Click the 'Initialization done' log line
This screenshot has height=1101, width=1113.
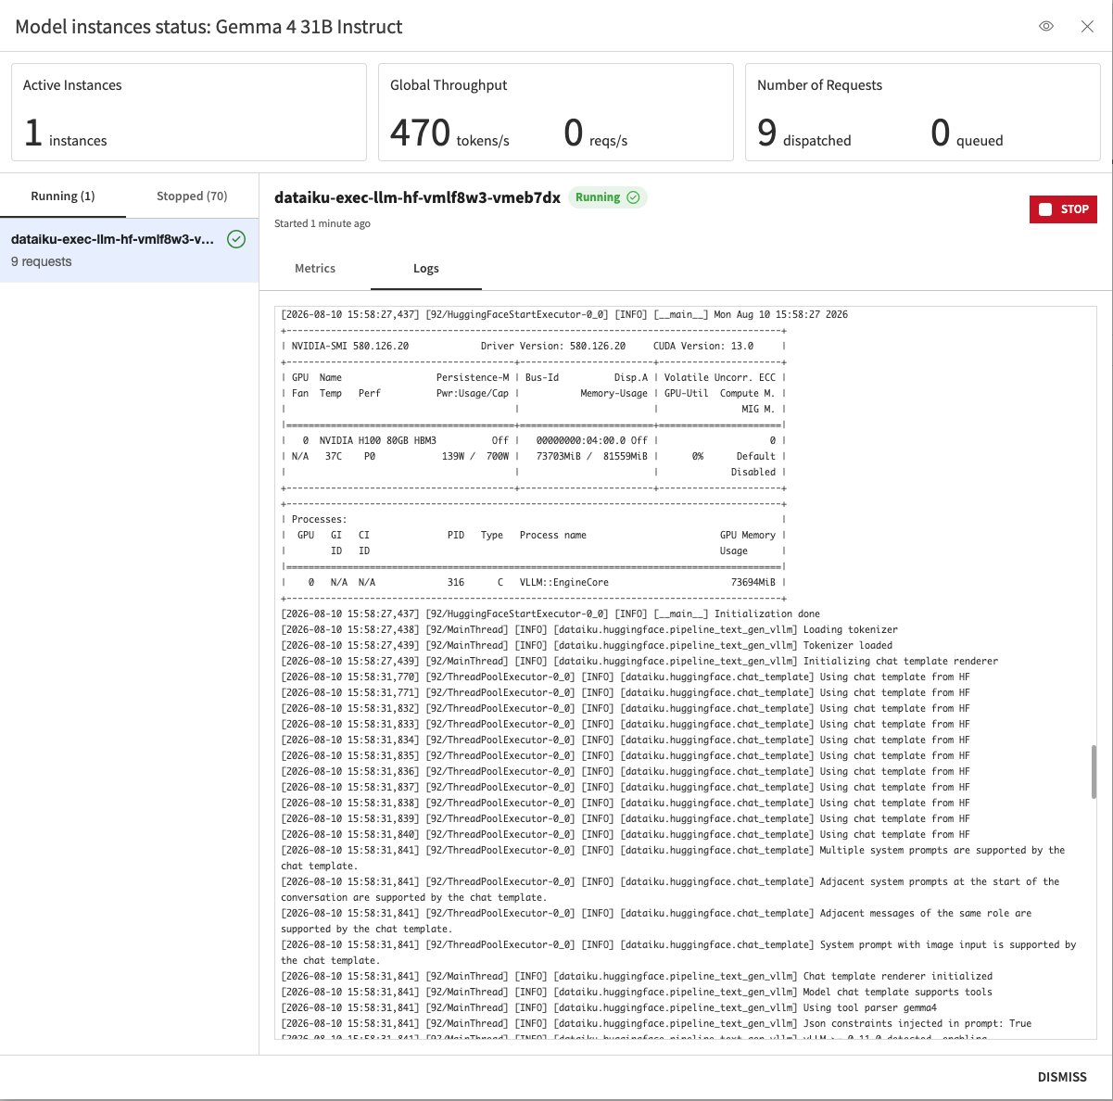coord(550,614)
